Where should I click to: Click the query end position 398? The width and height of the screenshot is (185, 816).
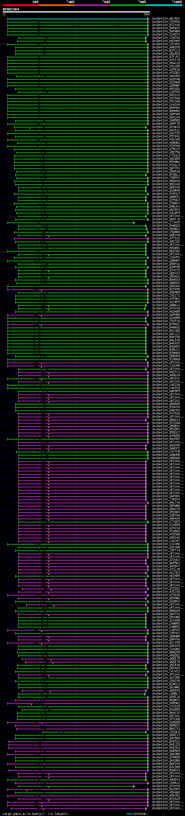pos(146,14)
